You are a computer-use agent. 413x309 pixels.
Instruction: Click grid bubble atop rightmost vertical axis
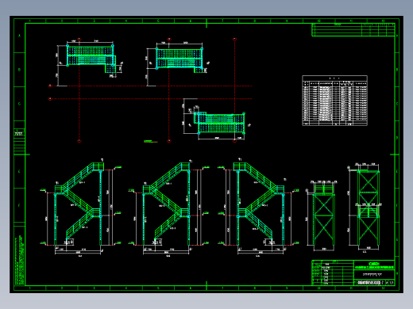point(234,40)
